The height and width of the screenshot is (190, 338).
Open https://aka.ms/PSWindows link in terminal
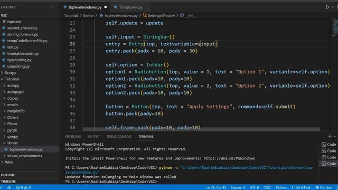click(x=229, y=158)
